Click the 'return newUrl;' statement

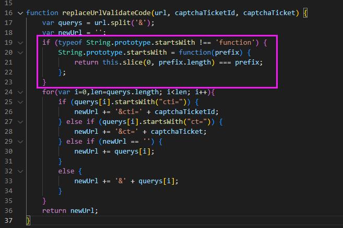pos(70,211)
